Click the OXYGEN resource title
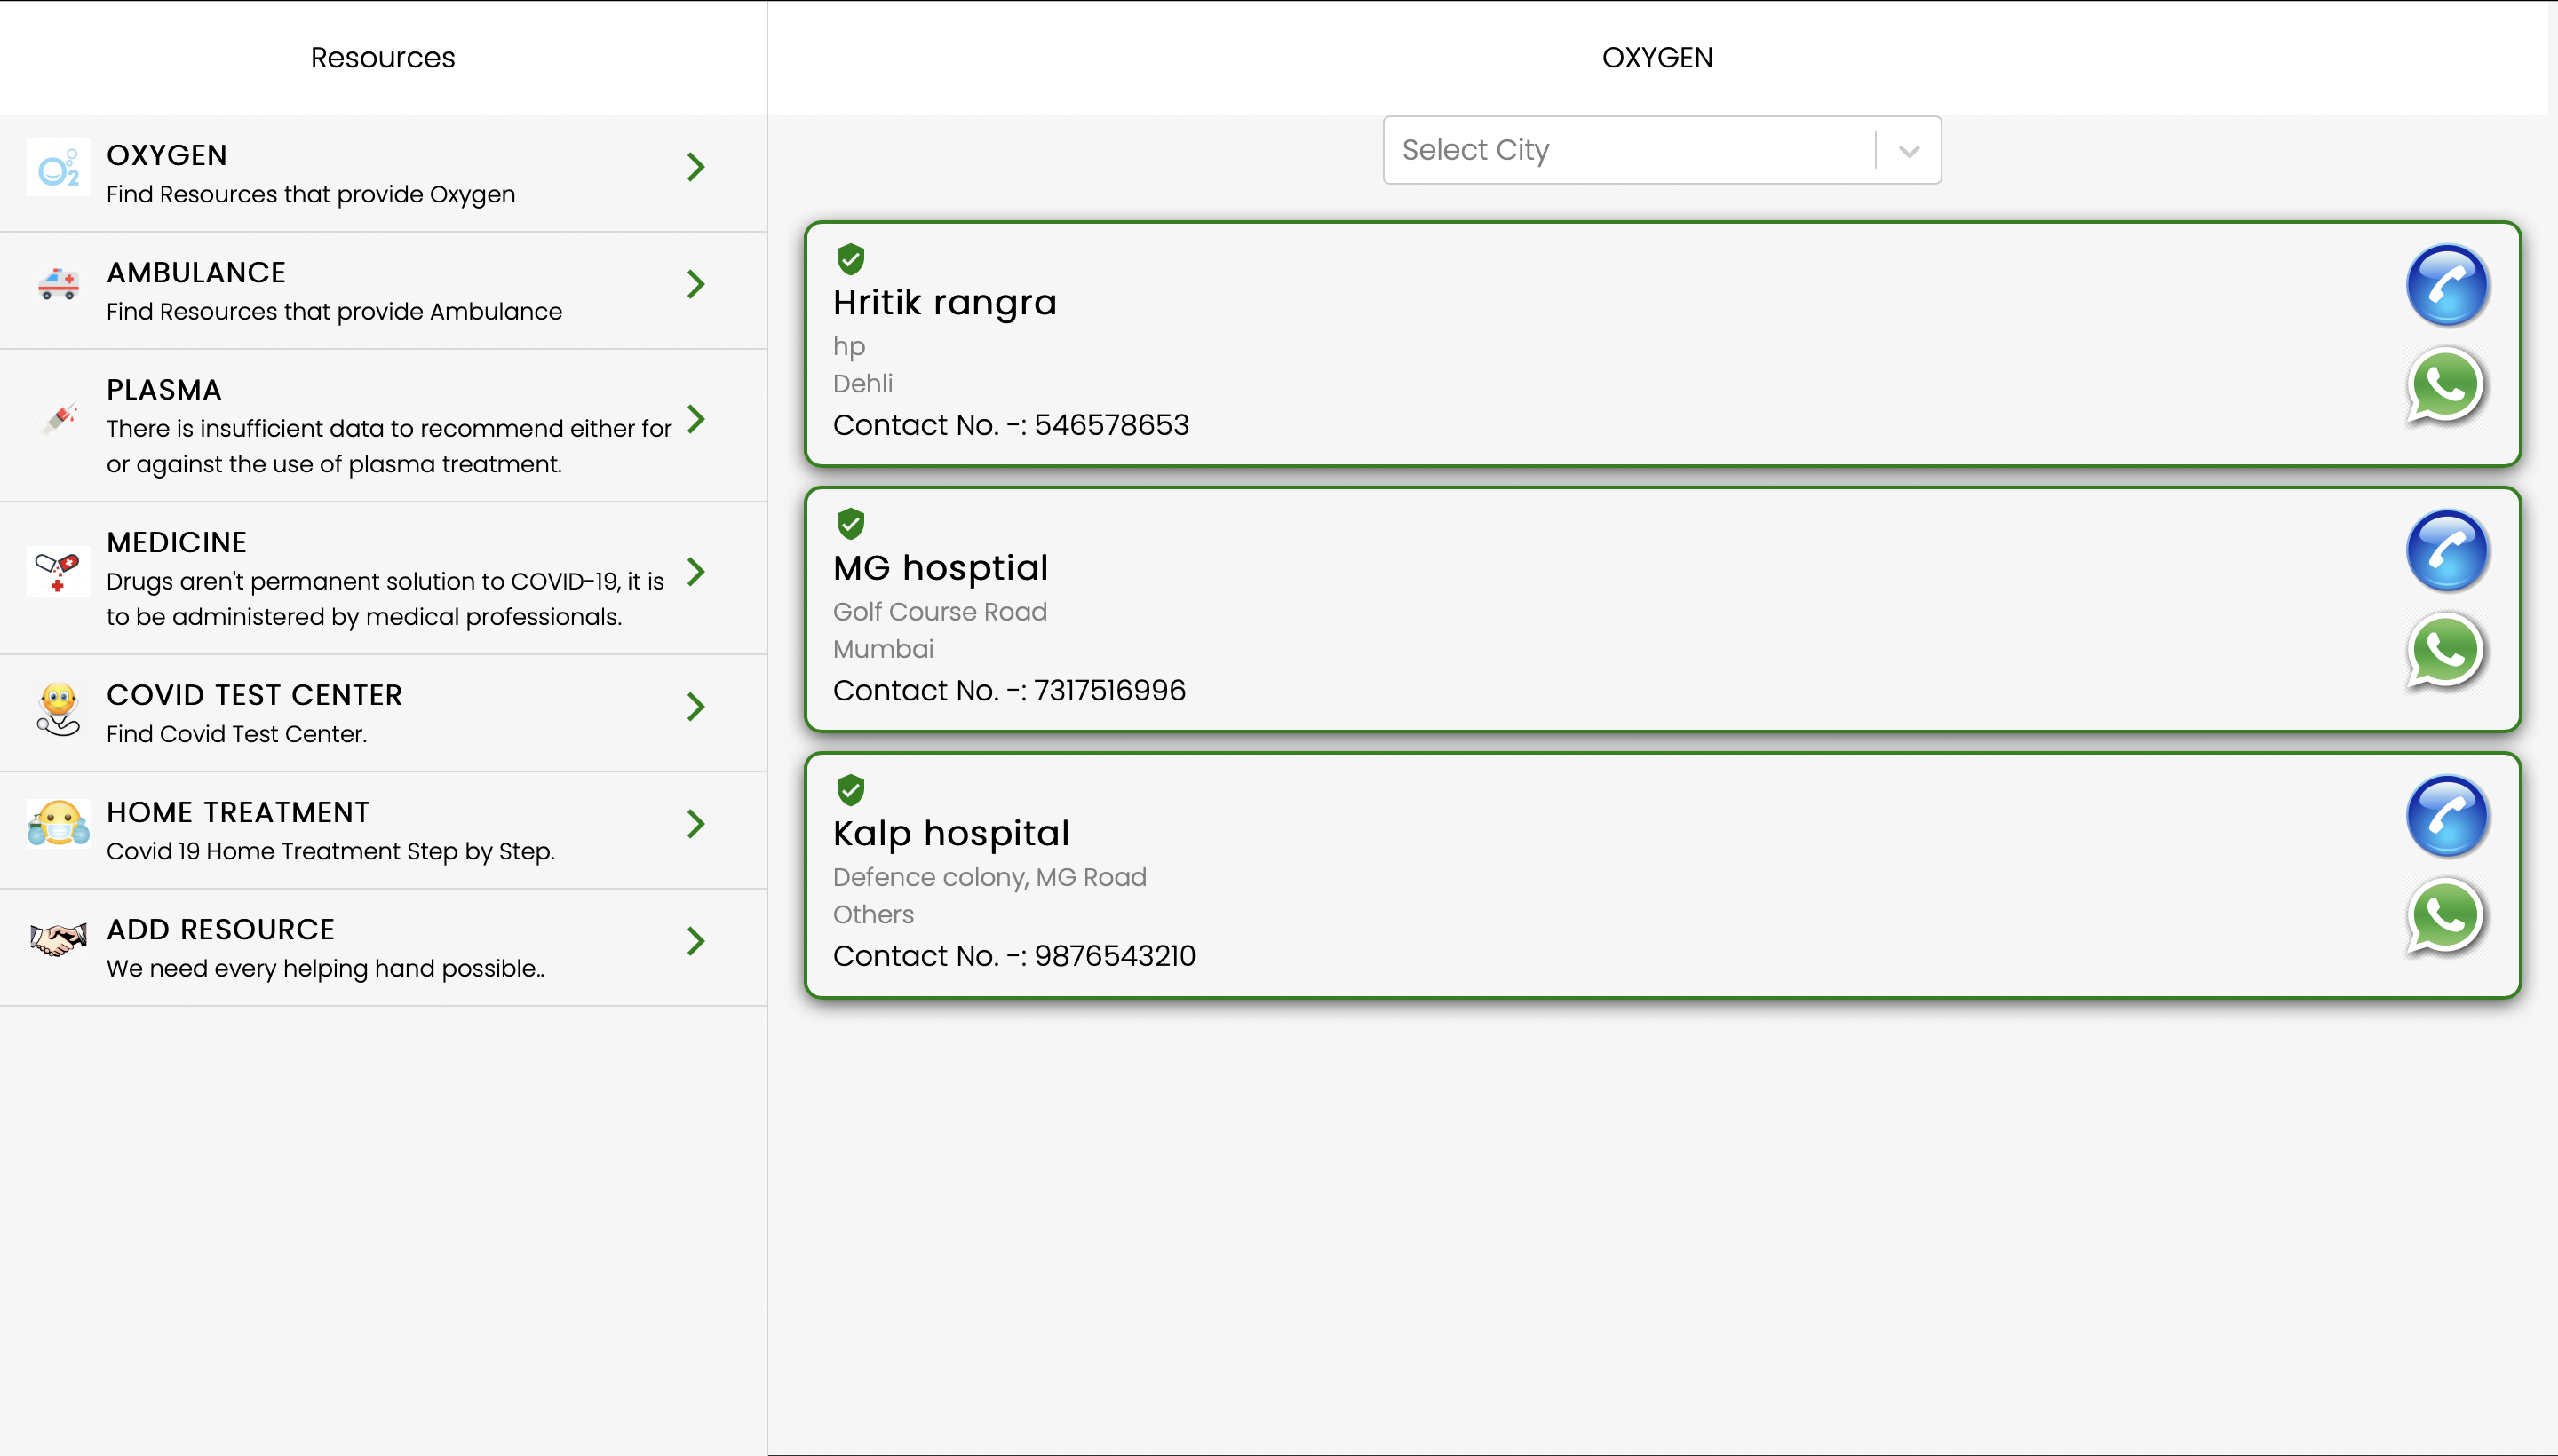The width and height of the screenshot is (2558, 1456). (x=167, y=155)
